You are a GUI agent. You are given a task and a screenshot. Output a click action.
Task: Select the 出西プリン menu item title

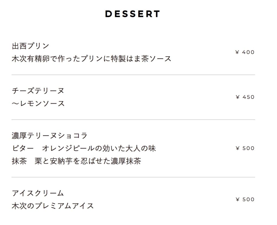tap(31, 46)
